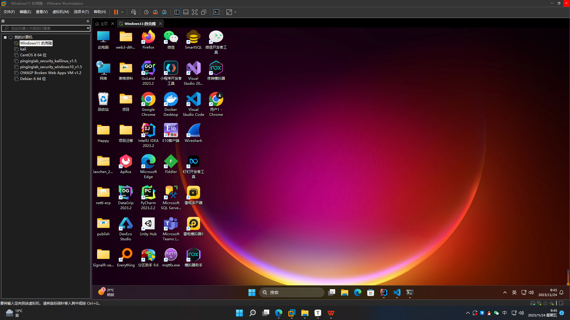The height and width of the screenshot is (320, 570).
Task: Toggle host input method 中 indicator
Action: 504,313
